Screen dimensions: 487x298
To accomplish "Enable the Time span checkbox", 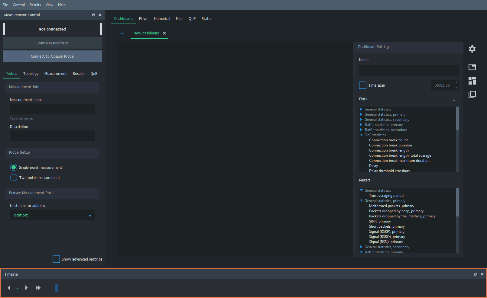I will pos(362,85).
